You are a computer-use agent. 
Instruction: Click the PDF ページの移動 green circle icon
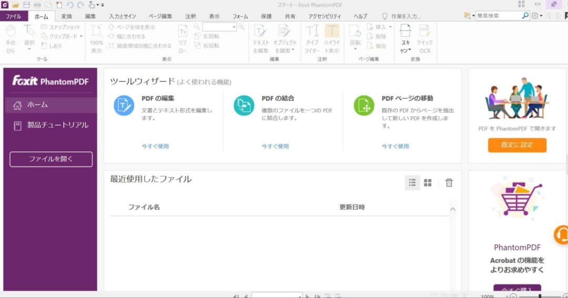(364, 105)
